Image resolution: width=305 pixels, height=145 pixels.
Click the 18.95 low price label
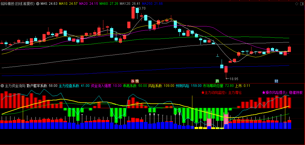coord(234,79)
